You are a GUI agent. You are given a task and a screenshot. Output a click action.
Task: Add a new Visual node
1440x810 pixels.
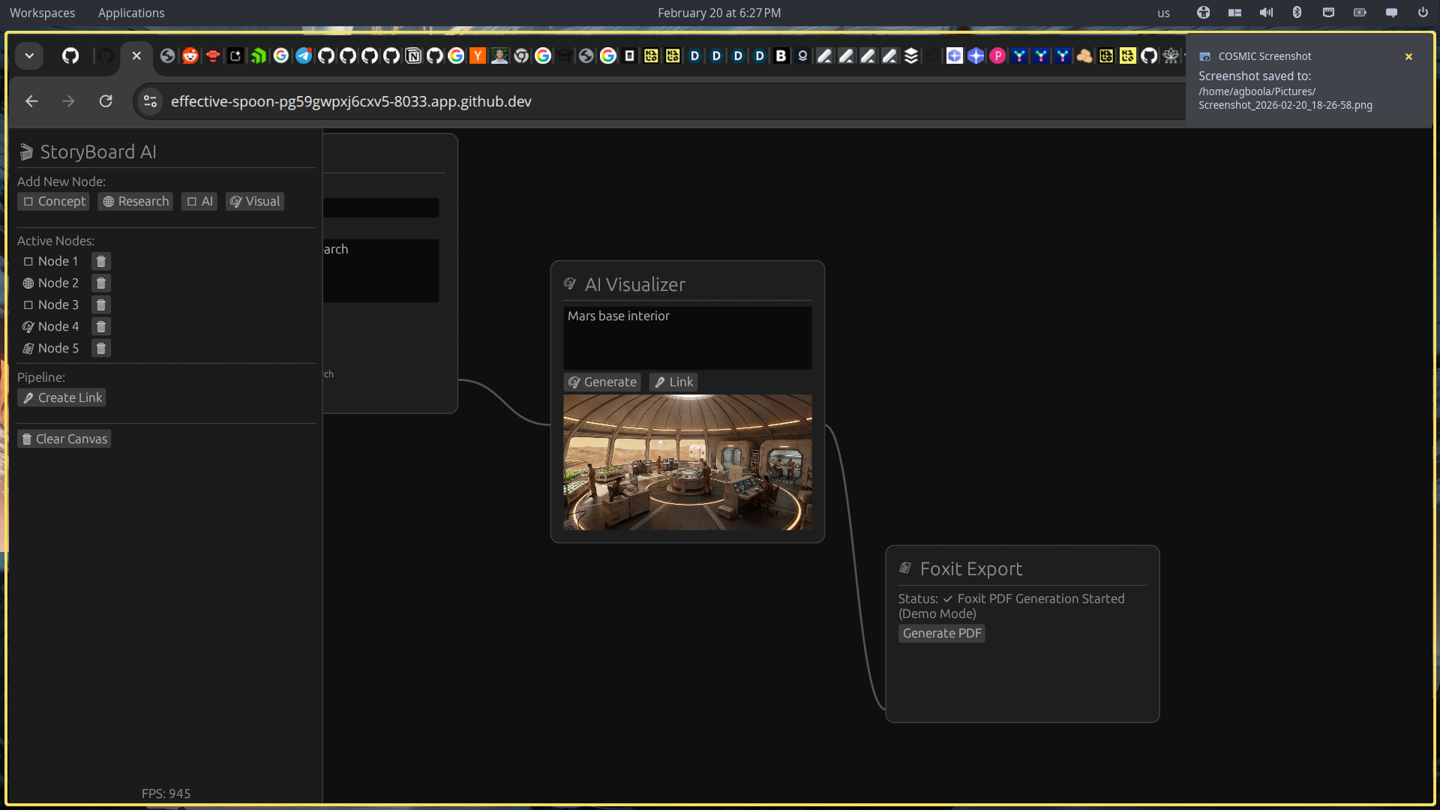coord(254,201)
